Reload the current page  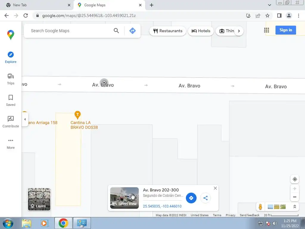point(26,16)
